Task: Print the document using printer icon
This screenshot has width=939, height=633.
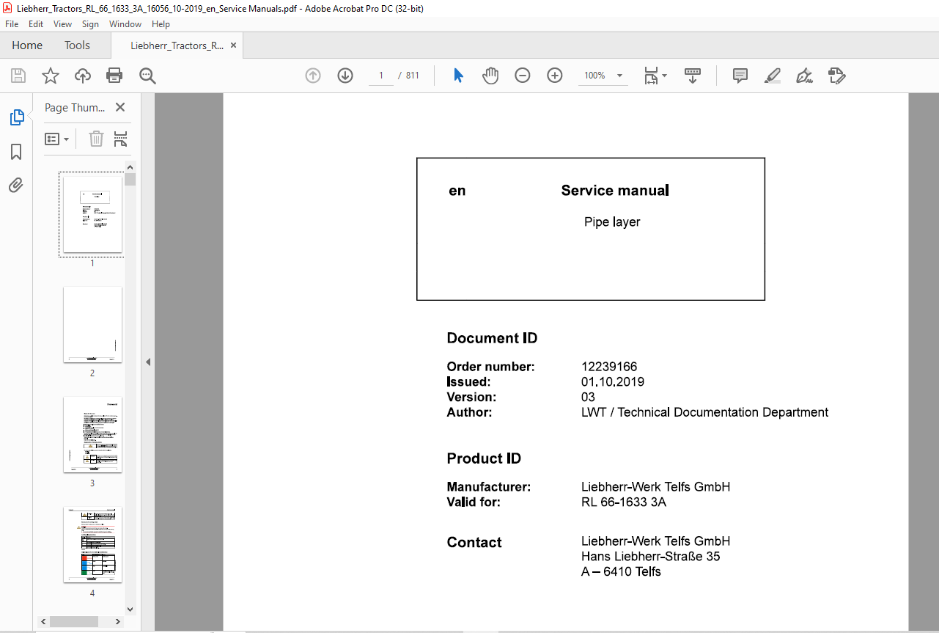Action: click(114, 76)
